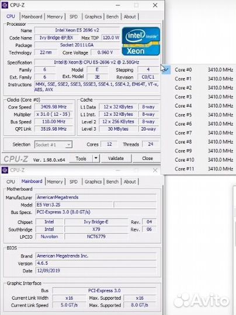Click the Threads value 24
Screen dimensions: 236x315
point(151,144)
